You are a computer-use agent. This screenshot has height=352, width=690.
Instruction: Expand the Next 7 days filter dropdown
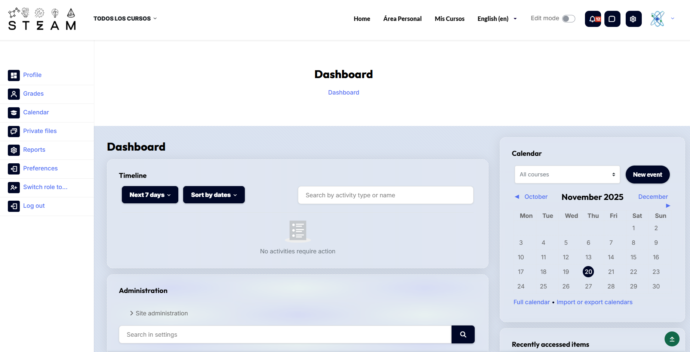[150, 195]
